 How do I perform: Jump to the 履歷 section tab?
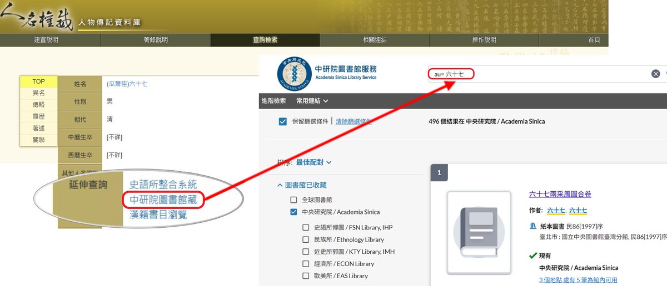pos(38,117)
